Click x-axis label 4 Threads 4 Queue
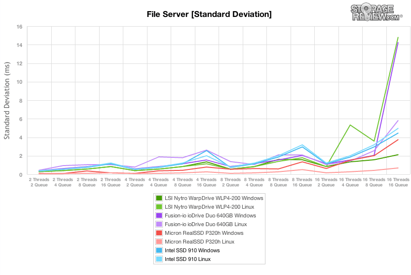Image resolution: width=411 pixels, height=275 pixels. click(159, 183)
